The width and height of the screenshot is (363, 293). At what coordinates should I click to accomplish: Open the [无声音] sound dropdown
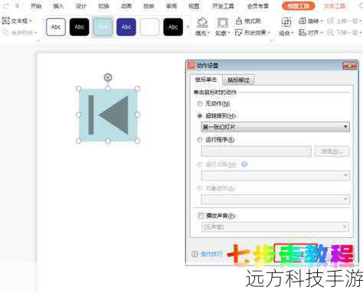(x=276, y=226)
